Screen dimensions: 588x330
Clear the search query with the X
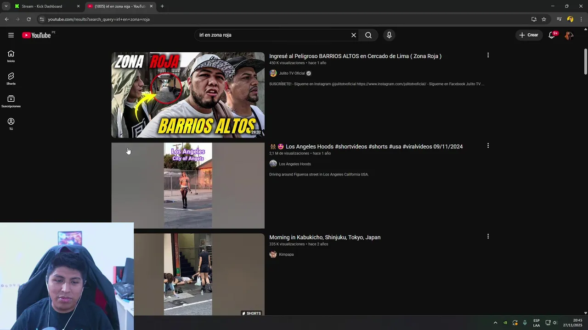(354, 35)
